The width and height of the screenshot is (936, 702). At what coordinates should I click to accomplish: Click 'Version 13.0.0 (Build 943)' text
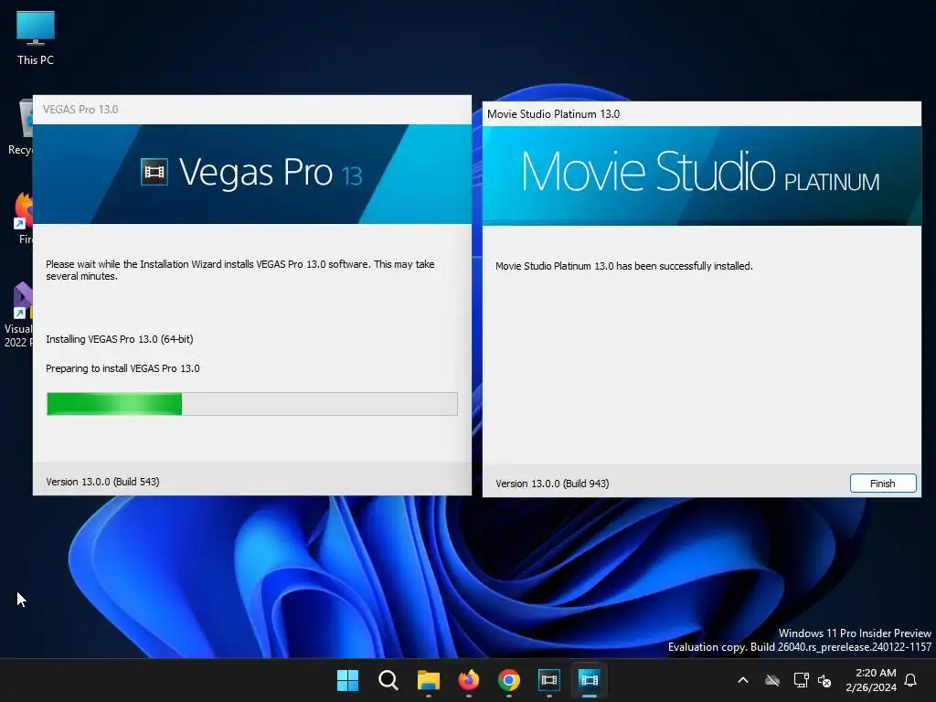pyautogui.click(x=552, y=484)
